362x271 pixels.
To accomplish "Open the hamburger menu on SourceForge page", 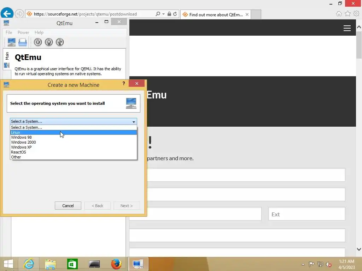I will (x=347, y=28).
